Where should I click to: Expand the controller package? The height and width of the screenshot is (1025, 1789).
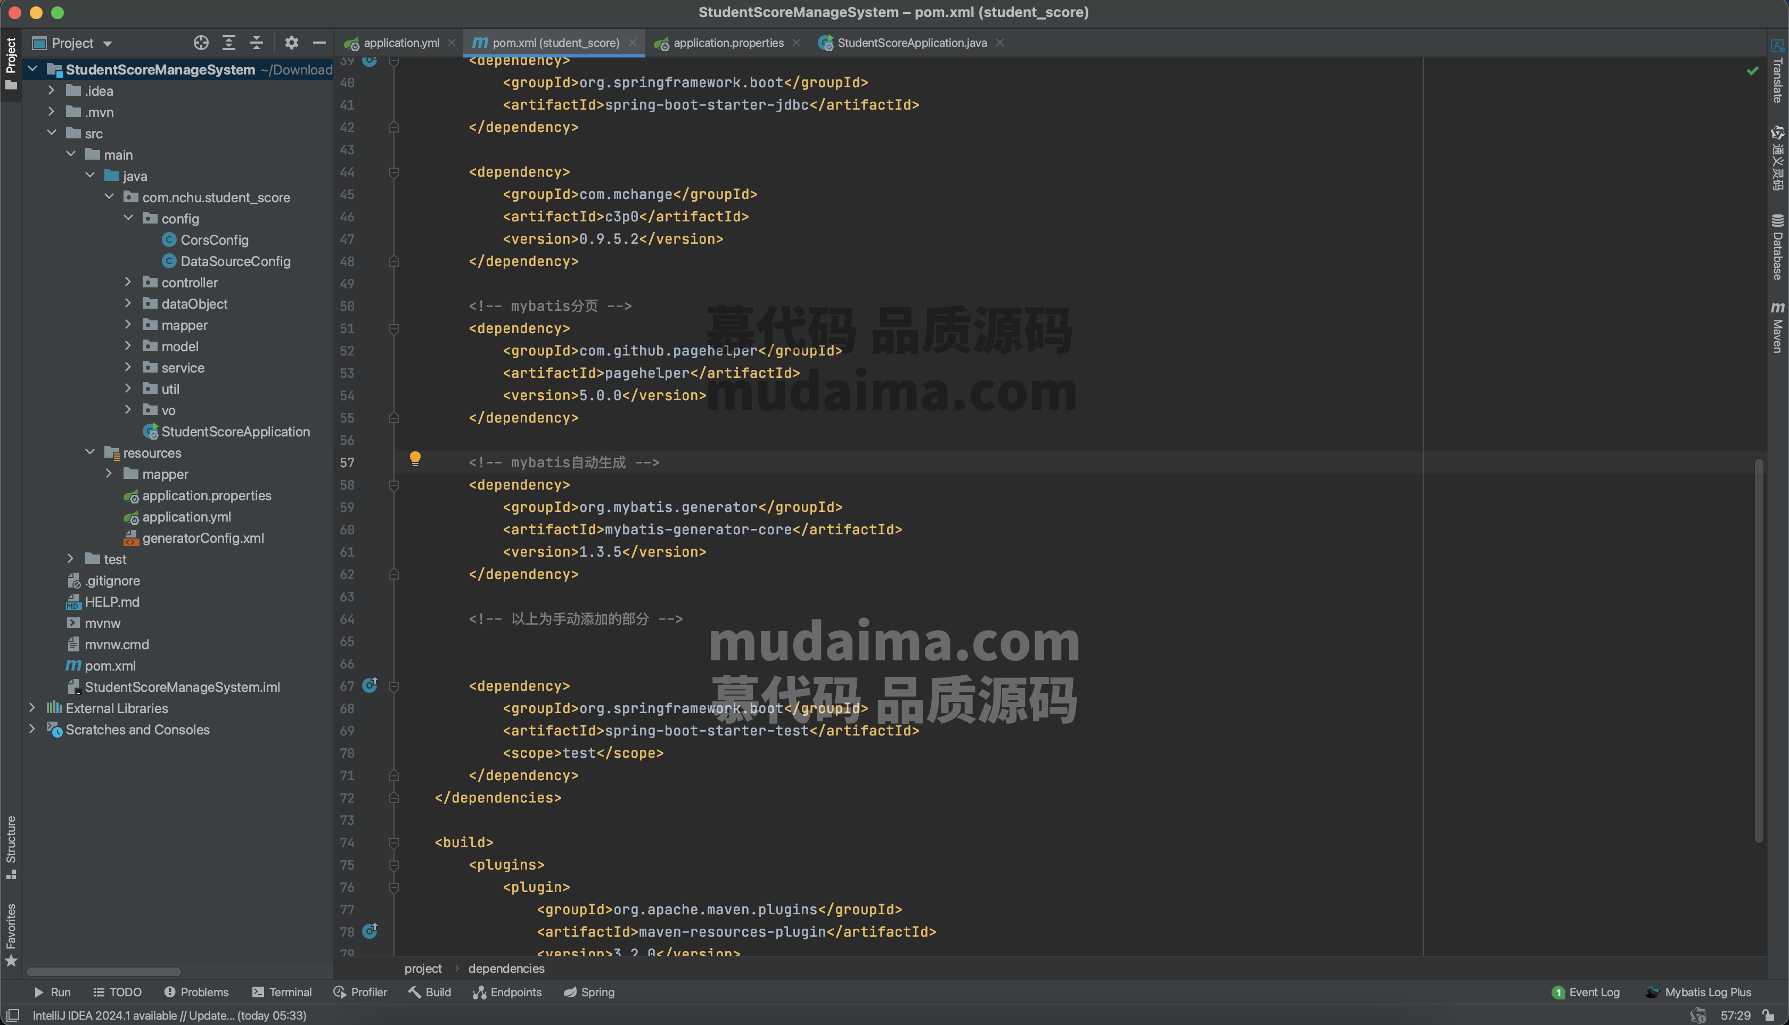pos(127,282)
